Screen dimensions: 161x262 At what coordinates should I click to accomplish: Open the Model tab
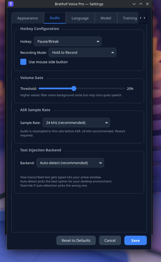pyautogui.click(x=106, y=18)
